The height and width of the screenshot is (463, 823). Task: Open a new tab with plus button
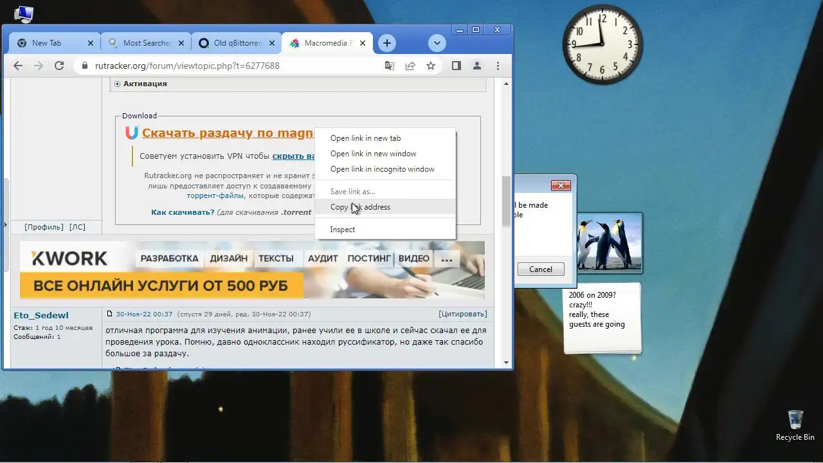coord(386,43)
